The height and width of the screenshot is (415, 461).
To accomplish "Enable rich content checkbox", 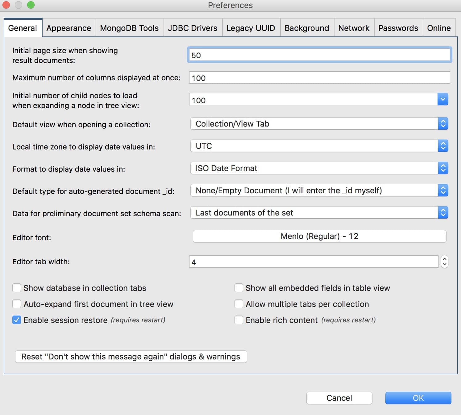I will [239, 320].
